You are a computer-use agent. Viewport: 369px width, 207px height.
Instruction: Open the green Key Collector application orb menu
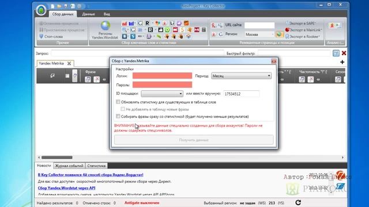[x=41, y=10]
